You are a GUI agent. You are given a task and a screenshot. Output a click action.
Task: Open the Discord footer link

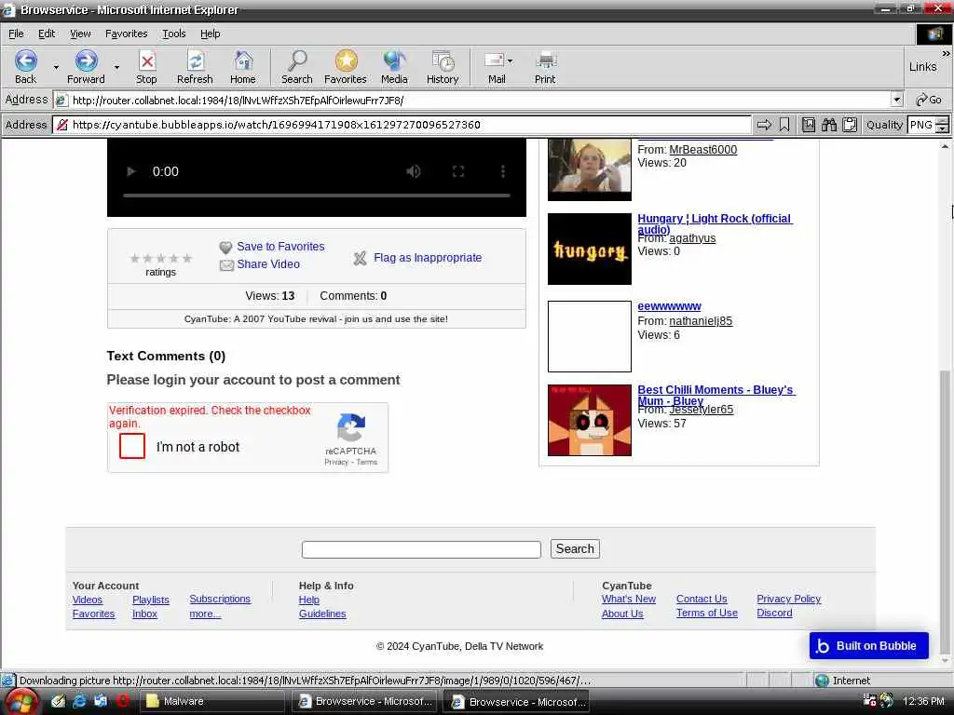pos(774,613)
